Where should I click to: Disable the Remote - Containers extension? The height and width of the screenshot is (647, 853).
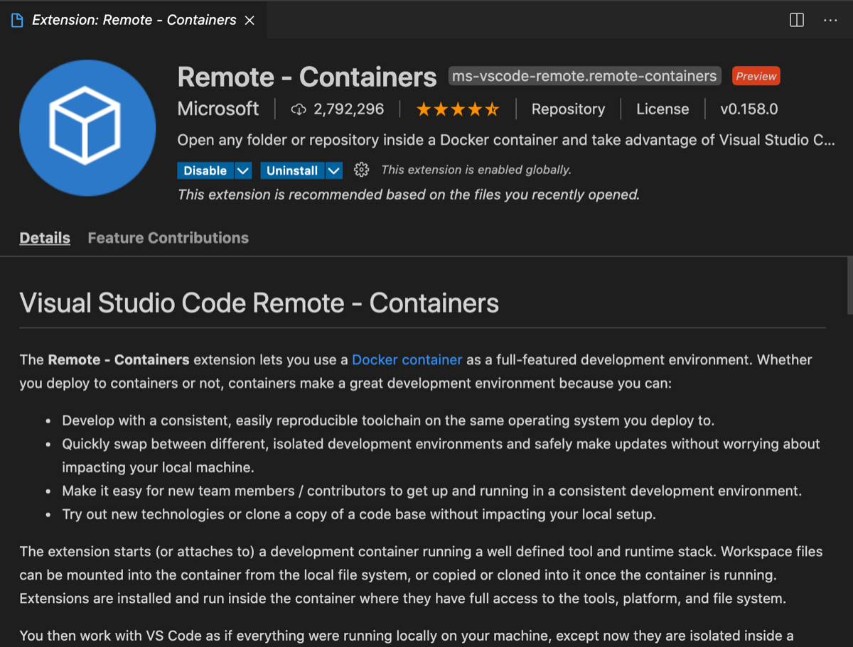[x=205, y=170]
